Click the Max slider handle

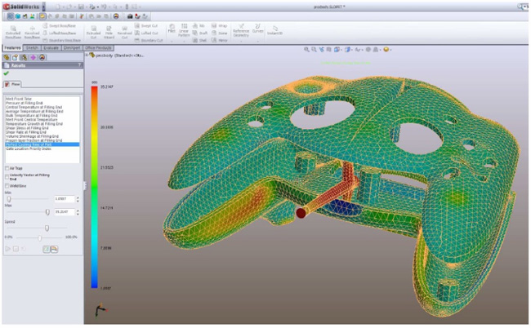tap(47, 212)
